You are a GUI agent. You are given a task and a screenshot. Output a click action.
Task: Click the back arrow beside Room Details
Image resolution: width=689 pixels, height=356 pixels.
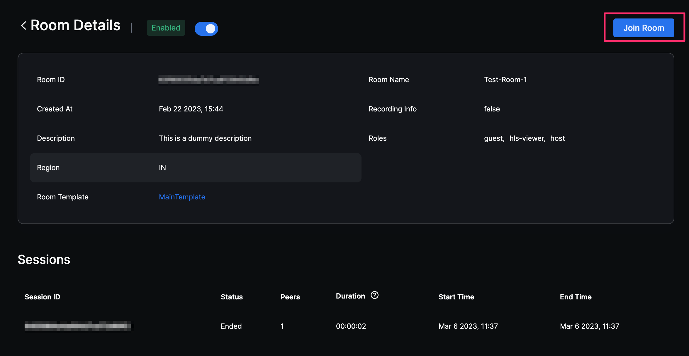pyautogui.click(x=23, y=26)
